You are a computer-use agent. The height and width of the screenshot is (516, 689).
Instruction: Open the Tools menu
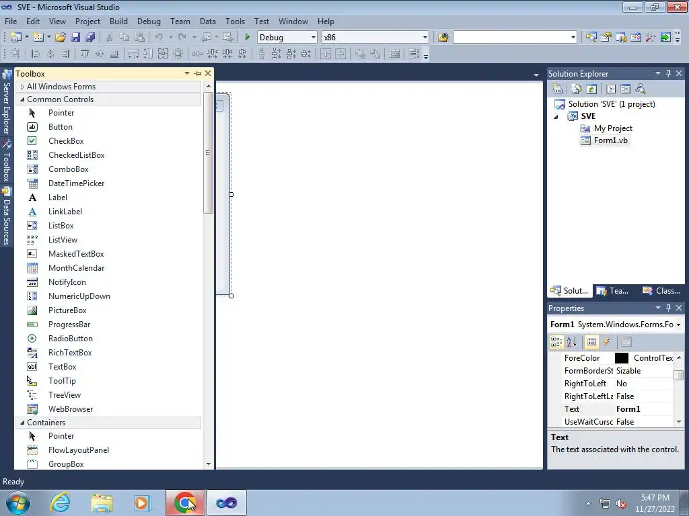[x=235, y=21]
